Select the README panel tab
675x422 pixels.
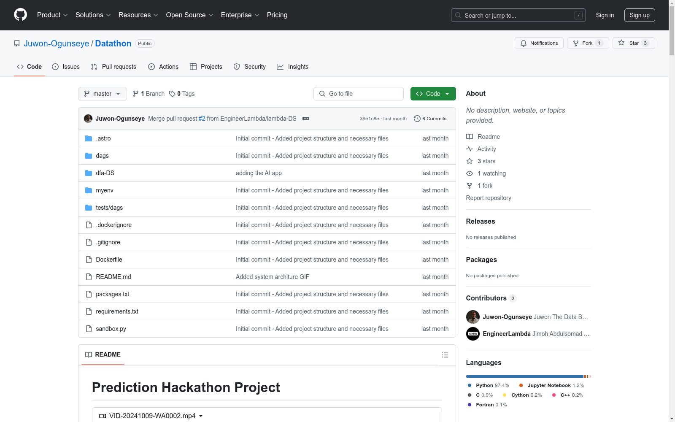(103, 354)
